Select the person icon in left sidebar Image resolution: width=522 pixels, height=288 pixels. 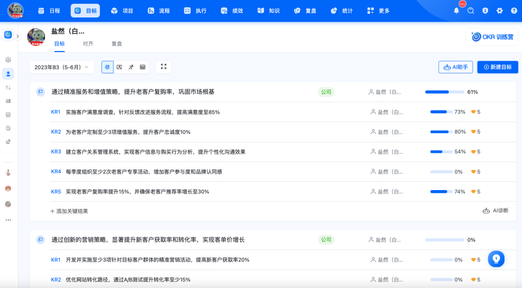[x=8, y=74]
